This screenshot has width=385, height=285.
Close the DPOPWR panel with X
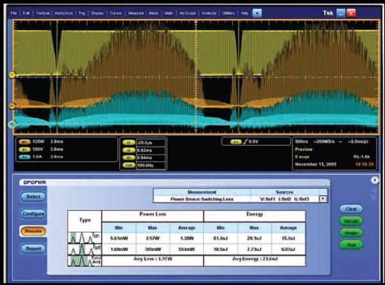click(374, 181)
